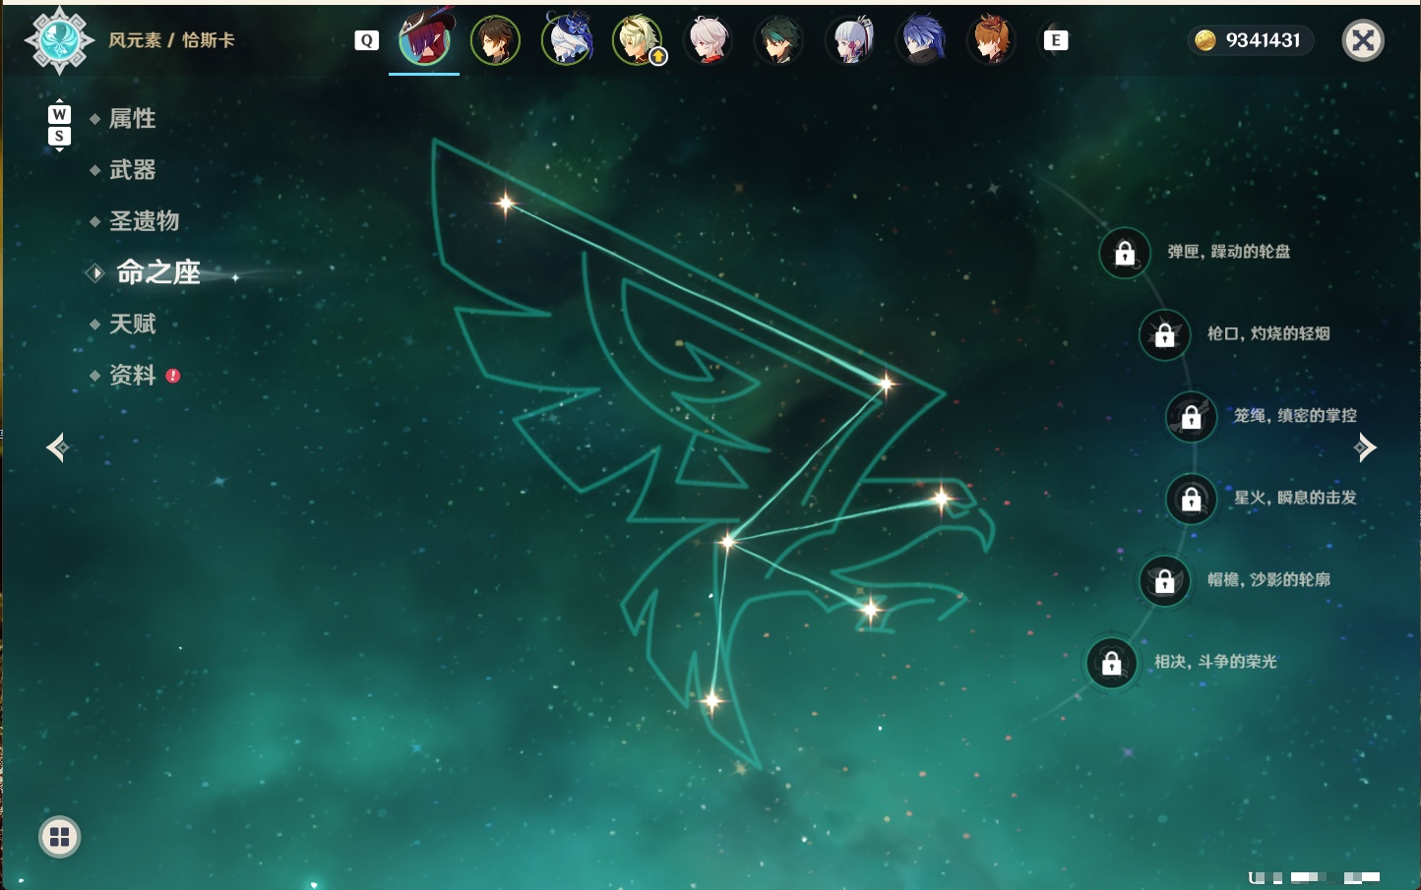Go to the 圣遗物 artifacts menu

[144, 221]
